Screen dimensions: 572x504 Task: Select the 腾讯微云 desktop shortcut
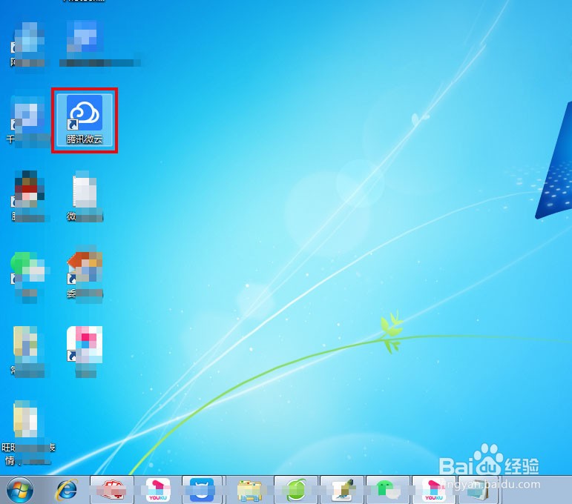85,120
